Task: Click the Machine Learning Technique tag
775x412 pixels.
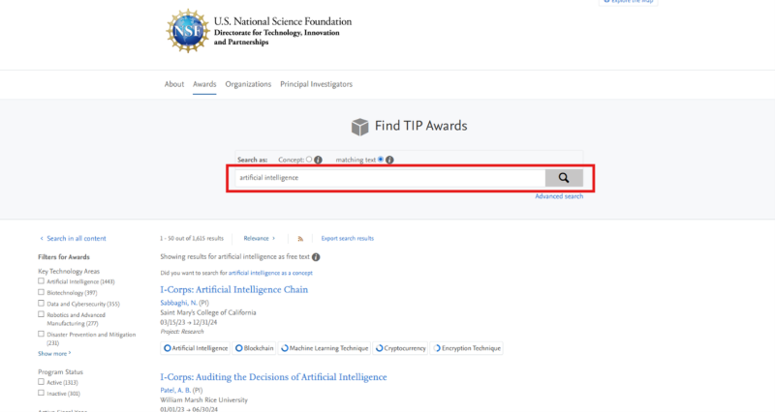Action: [325, 348]
